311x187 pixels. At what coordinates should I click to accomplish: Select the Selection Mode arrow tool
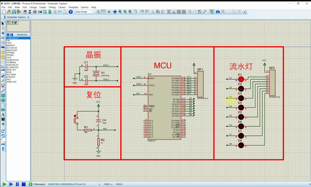pyautogui.click(x=3, y=24)
